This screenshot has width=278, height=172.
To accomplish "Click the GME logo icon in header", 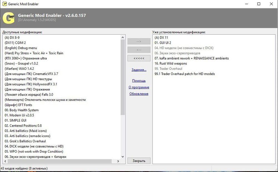I will tap(8, 18).
